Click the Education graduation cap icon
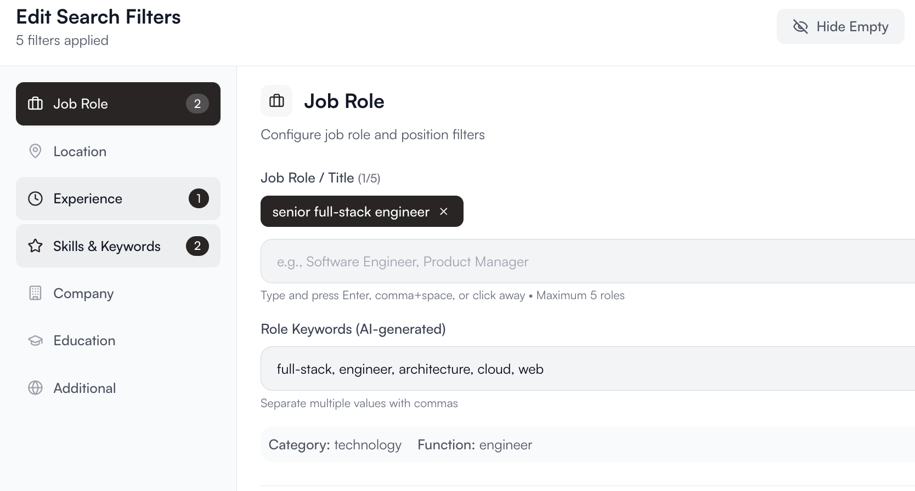The image size is (915, 491). 35,341
